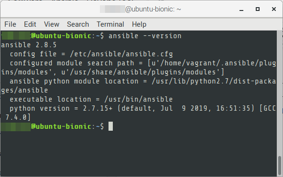Image resolution: width=283 pixels, height=177 pixels.
Task: Click the 'ansible --version' command text
Action: point(145,36)
